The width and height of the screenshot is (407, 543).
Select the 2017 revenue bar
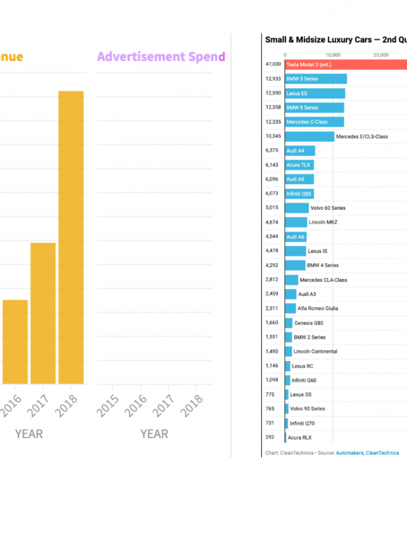tap(43, 313)
